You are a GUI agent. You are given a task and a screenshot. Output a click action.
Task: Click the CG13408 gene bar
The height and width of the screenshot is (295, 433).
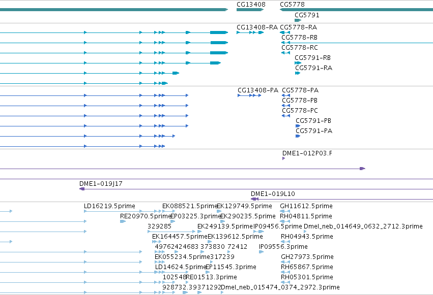(x=250, y=10)
